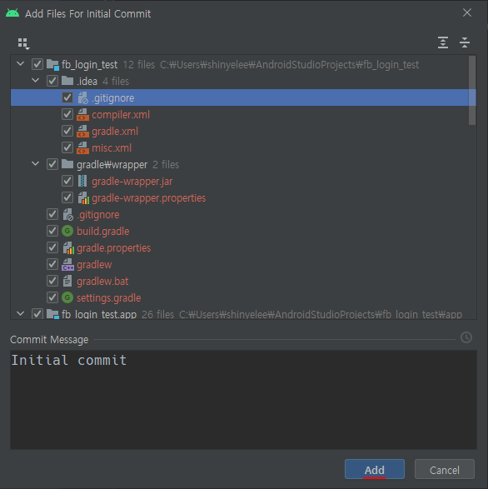488x489 pixels.
Task: Open commit message history clock icon
Action: tap(466, 337)
